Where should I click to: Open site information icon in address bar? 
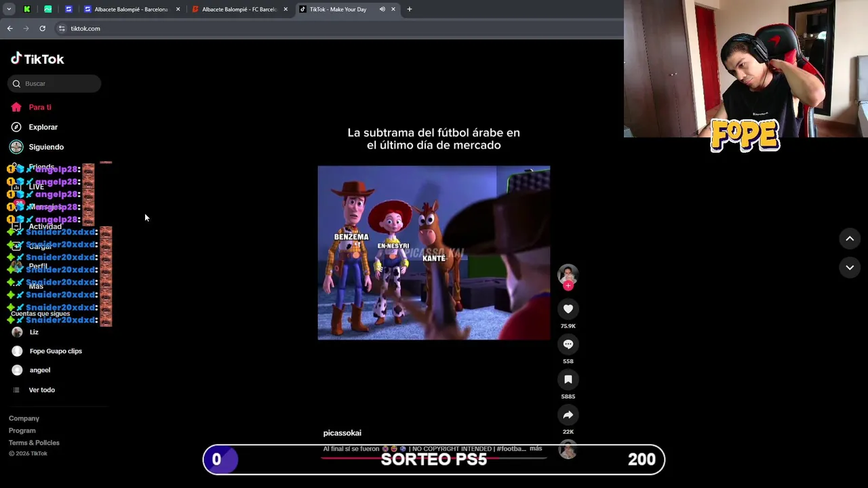[x=62, y=28]
